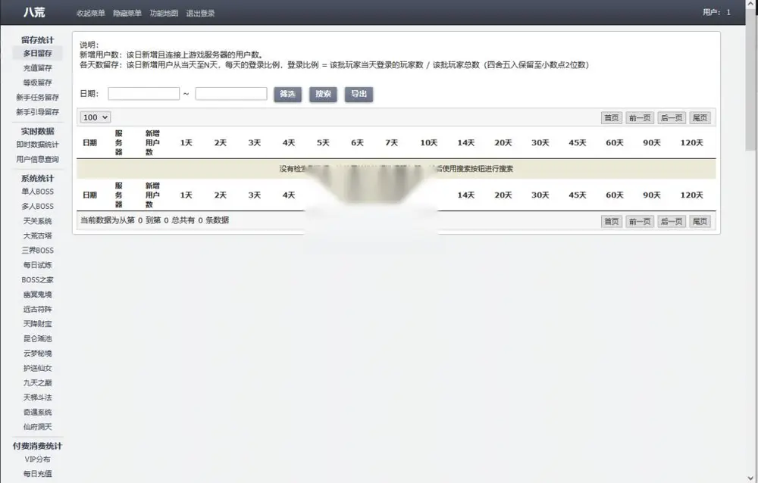Click the 导出 export button
This screenshot has width=758, height=483.
(359, 94)
